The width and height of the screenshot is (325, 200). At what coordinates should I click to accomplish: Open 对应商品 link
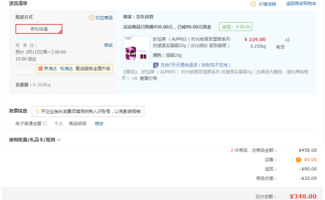(104, 18)
